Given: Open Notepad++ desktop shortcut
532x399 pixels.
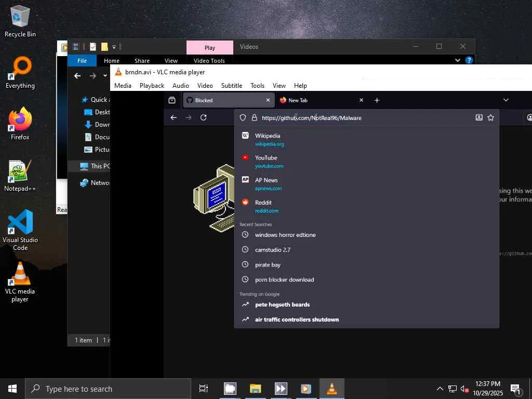Looking at the screenshot, I should (x=20, y=176).
